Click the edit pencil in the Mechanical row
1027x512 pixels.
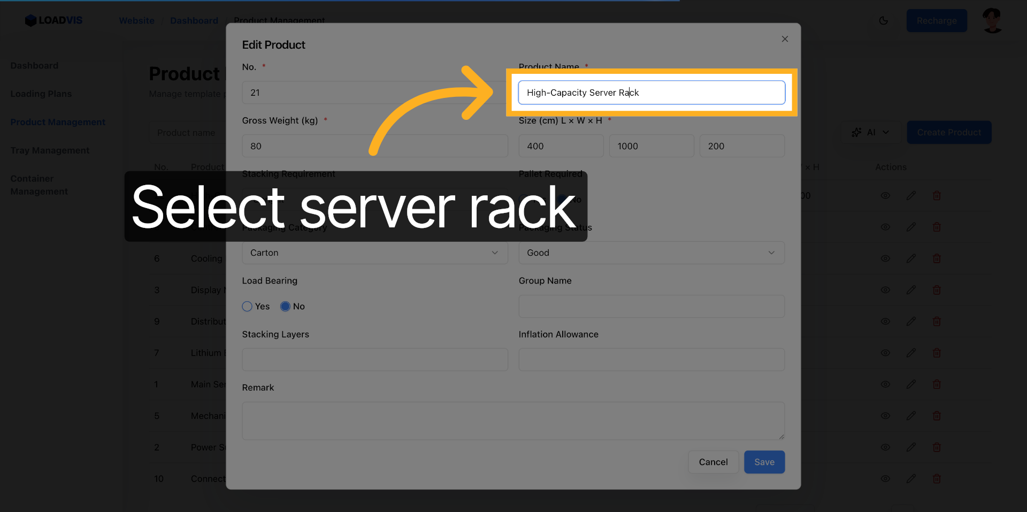[x=911, y=416]
